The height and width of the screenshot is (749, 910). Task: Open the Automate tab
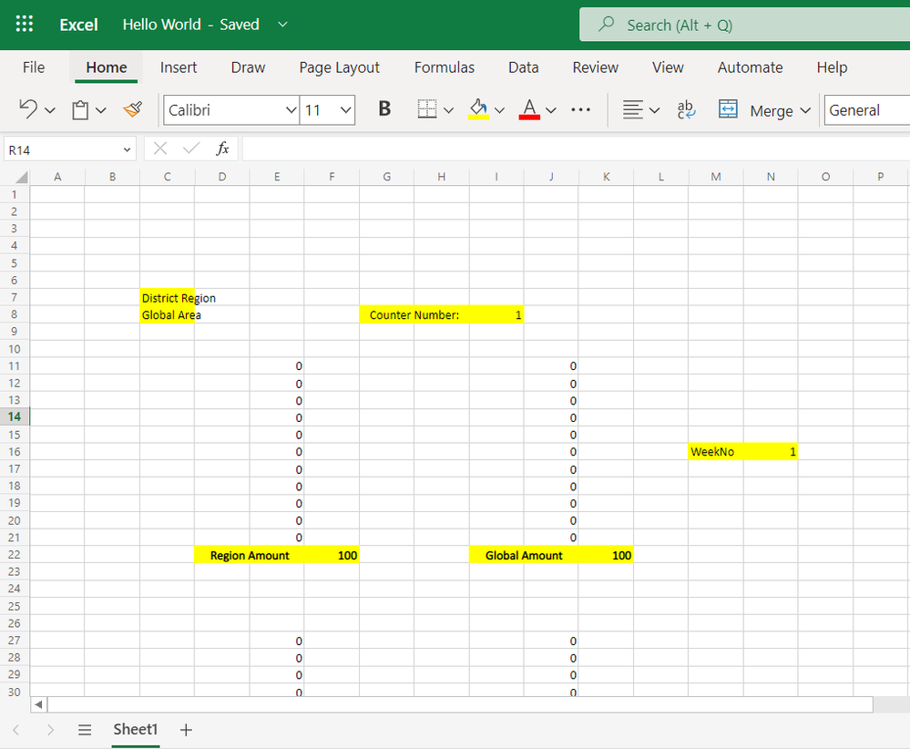pos(750,67)
